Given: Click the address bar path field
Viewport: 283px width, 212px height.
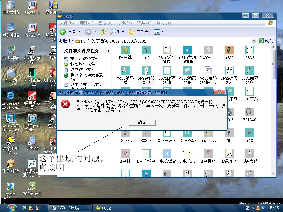Looking at the screenshot, I should tap(163, 41).
